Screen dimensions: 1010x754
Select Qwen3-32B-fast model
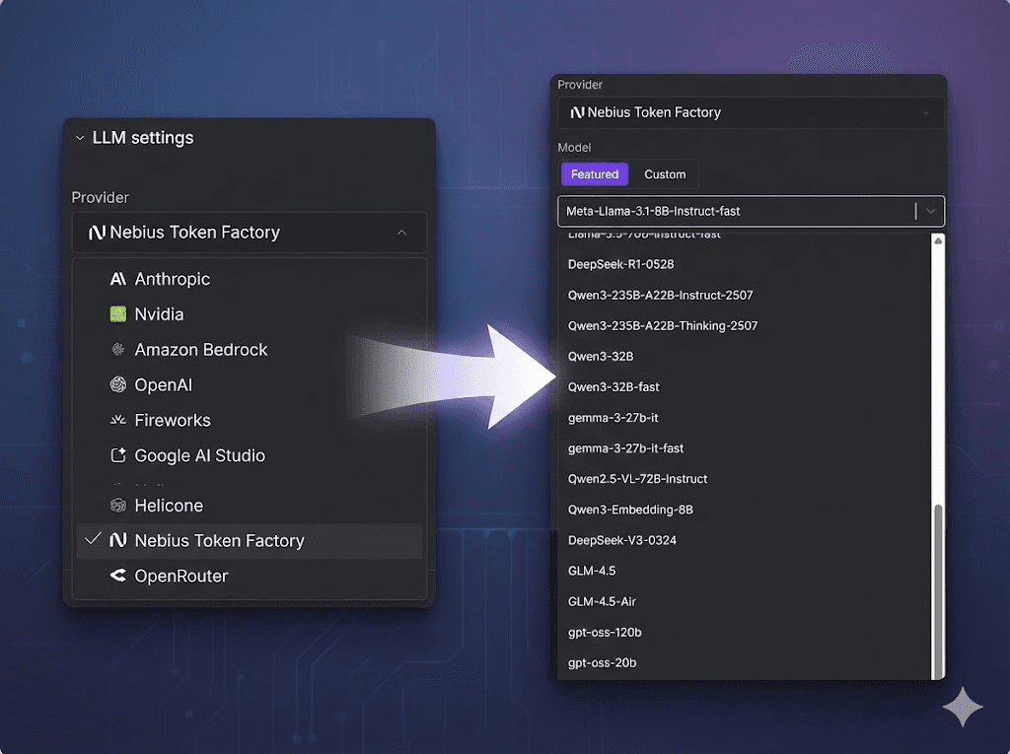[745, 387]
